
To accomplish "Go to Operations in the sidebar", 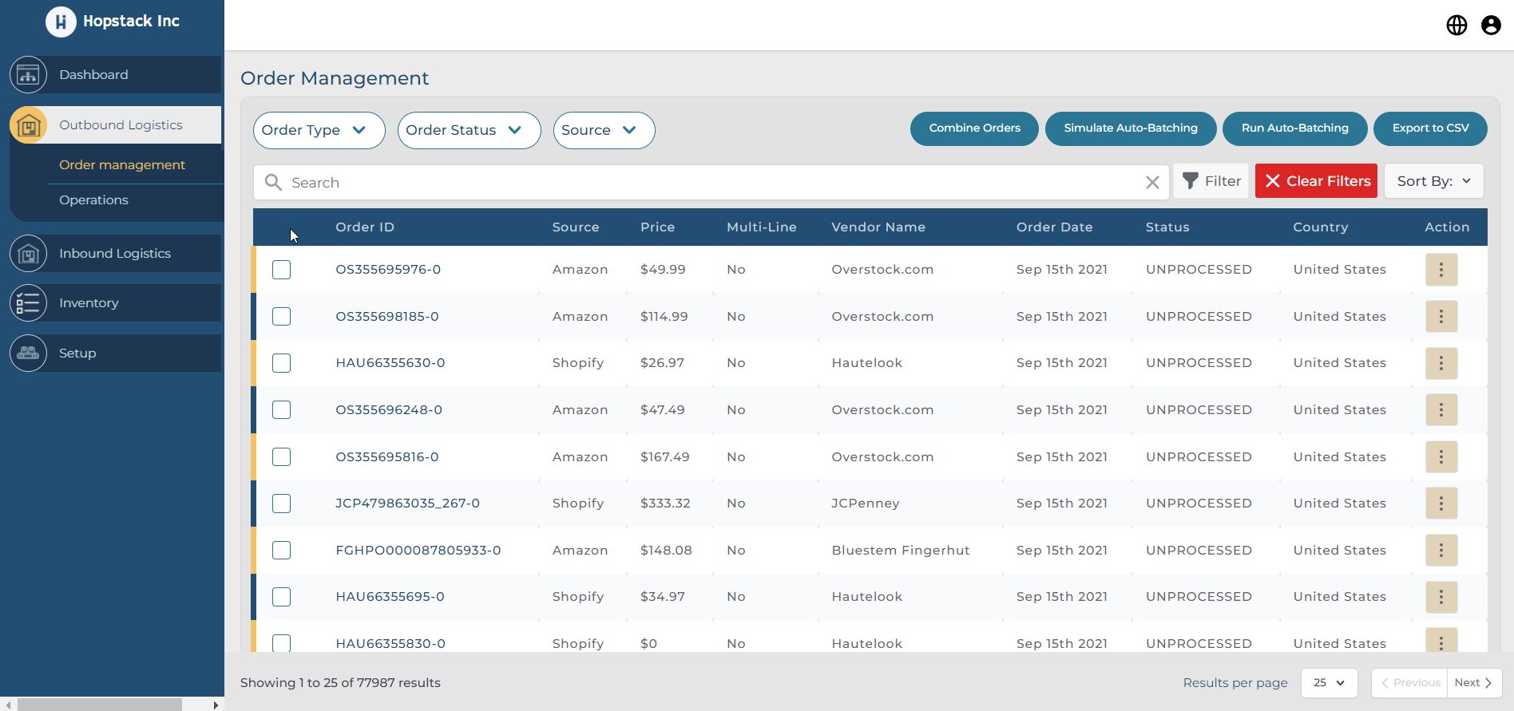I will pos(93,200).
